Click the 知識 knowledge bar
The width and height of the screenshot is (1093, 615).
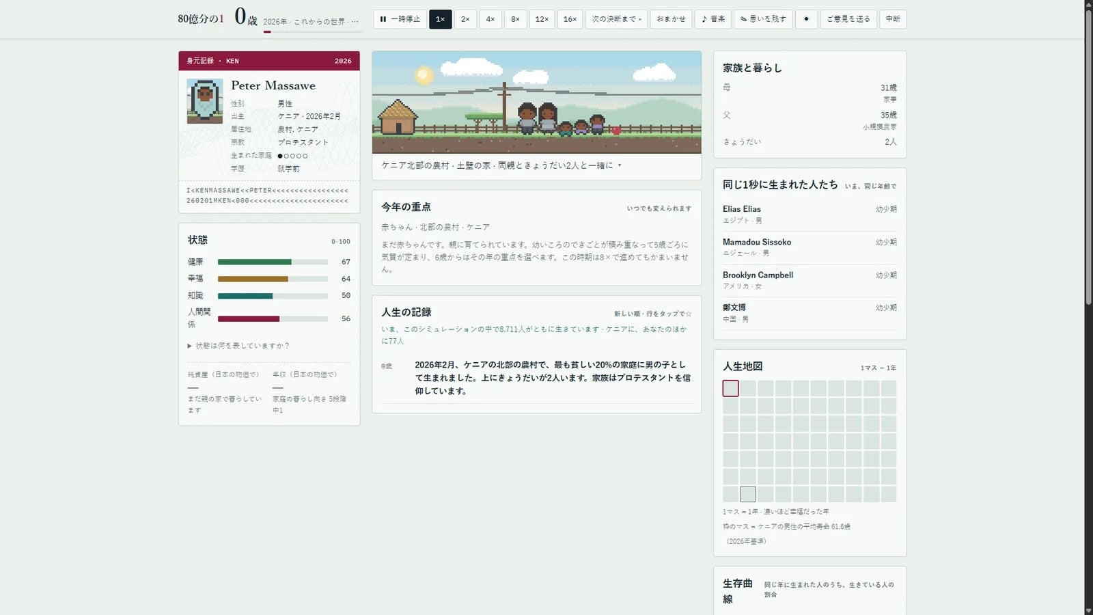tap(273, 296)
